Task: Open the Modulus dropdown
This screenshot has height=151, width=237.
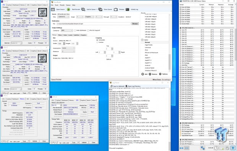Action: coord(68,52)
